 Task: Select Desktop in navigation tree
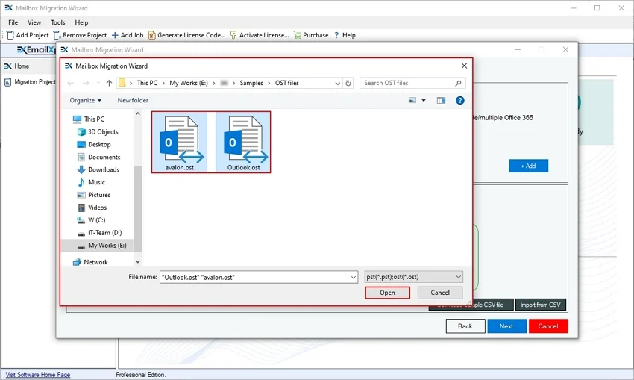coord(94,145)
